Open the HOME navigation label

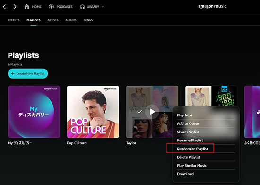[37, 7]
